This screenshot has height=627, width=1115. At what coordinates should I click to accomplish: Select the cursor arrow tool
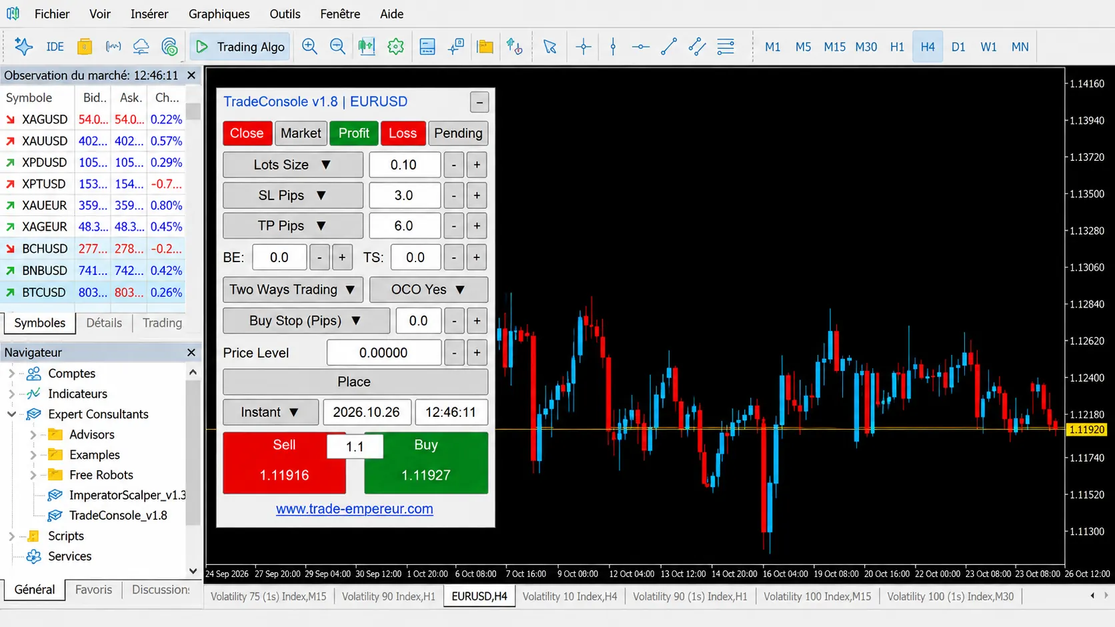(549, 47)
